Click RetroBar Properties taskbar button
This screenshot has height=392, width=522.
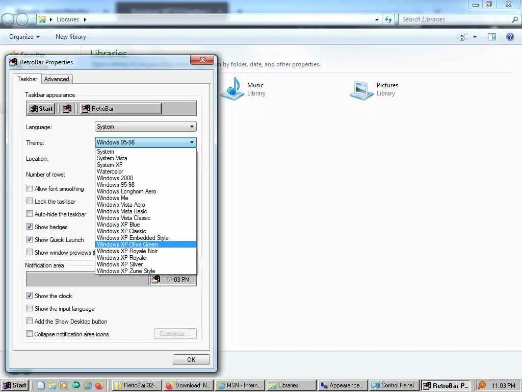tap(446, 385)
